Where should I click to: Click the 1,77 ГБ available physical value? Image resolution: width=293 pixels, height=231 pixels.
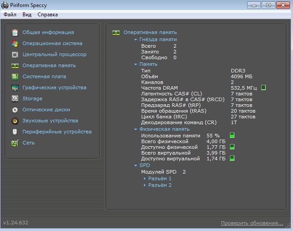(216, 147)
